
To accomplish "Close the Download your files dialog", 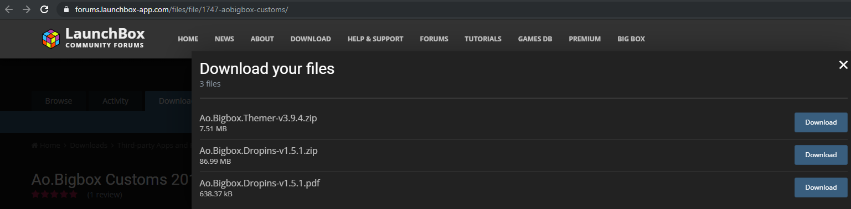I will click(x=843, y=65).
